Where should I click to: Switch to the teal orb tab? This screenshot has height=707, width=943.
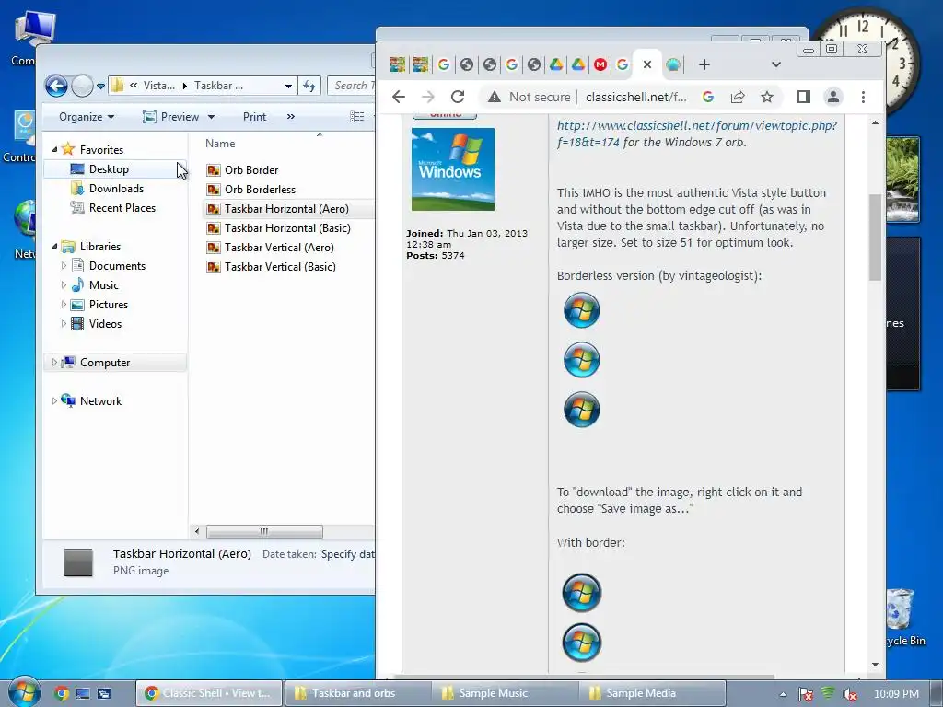673,64
